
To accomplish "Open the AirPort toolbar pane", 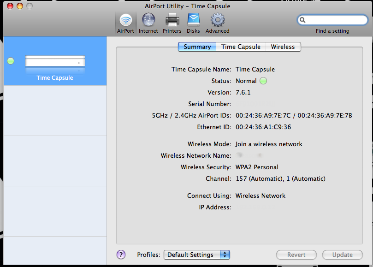I will [125, 24].
